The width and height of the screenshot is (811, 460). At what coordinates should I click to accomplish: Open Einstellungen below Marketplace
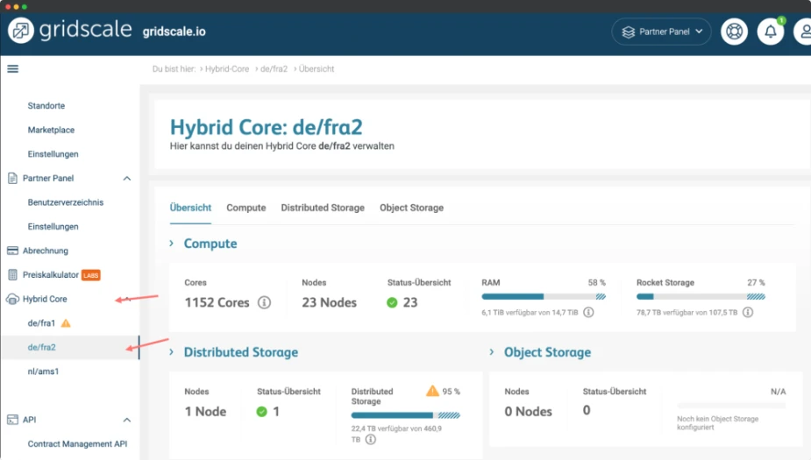(53, 154)
